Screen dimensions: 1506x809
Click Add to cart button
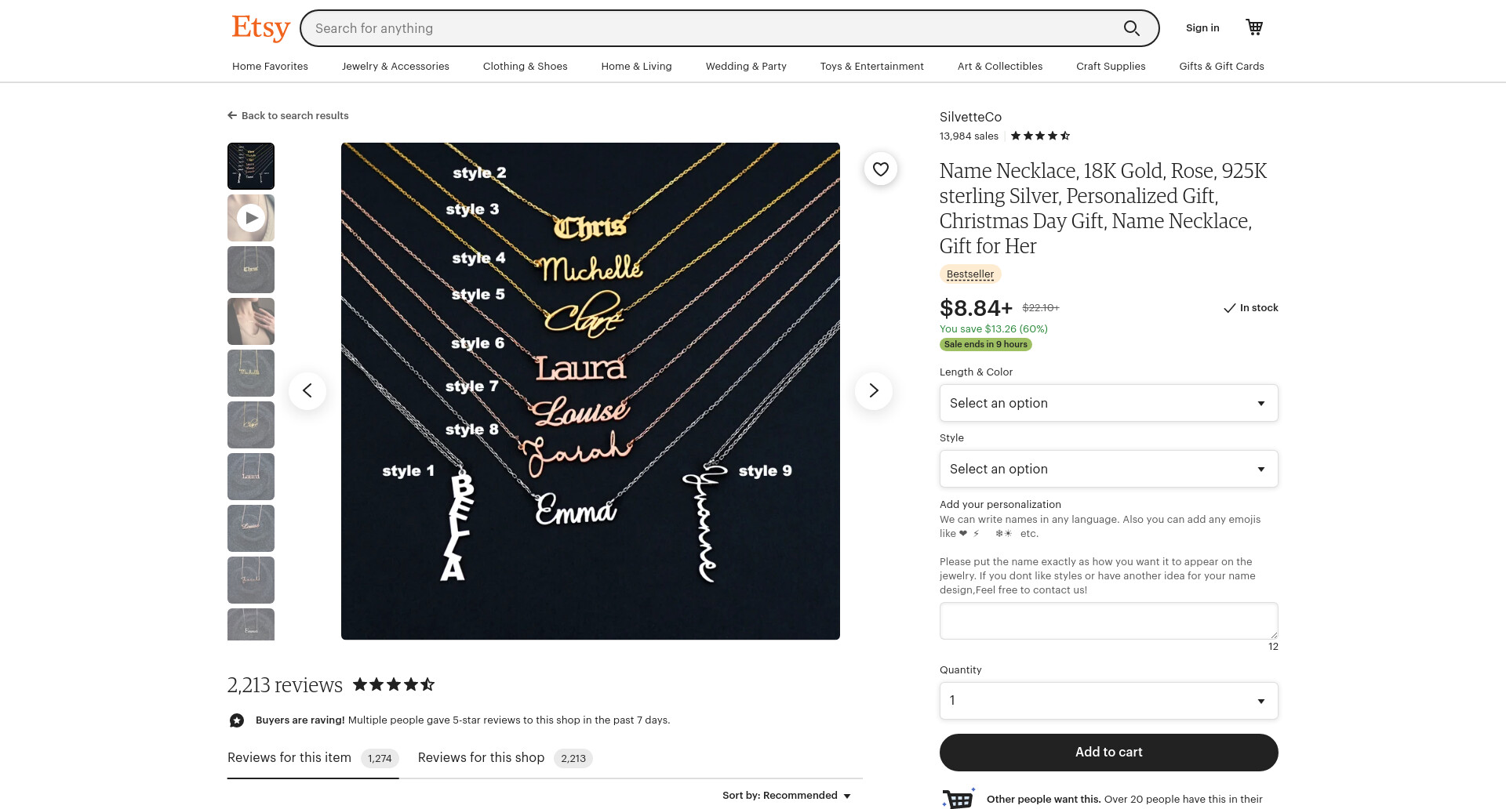(1108, 752)
